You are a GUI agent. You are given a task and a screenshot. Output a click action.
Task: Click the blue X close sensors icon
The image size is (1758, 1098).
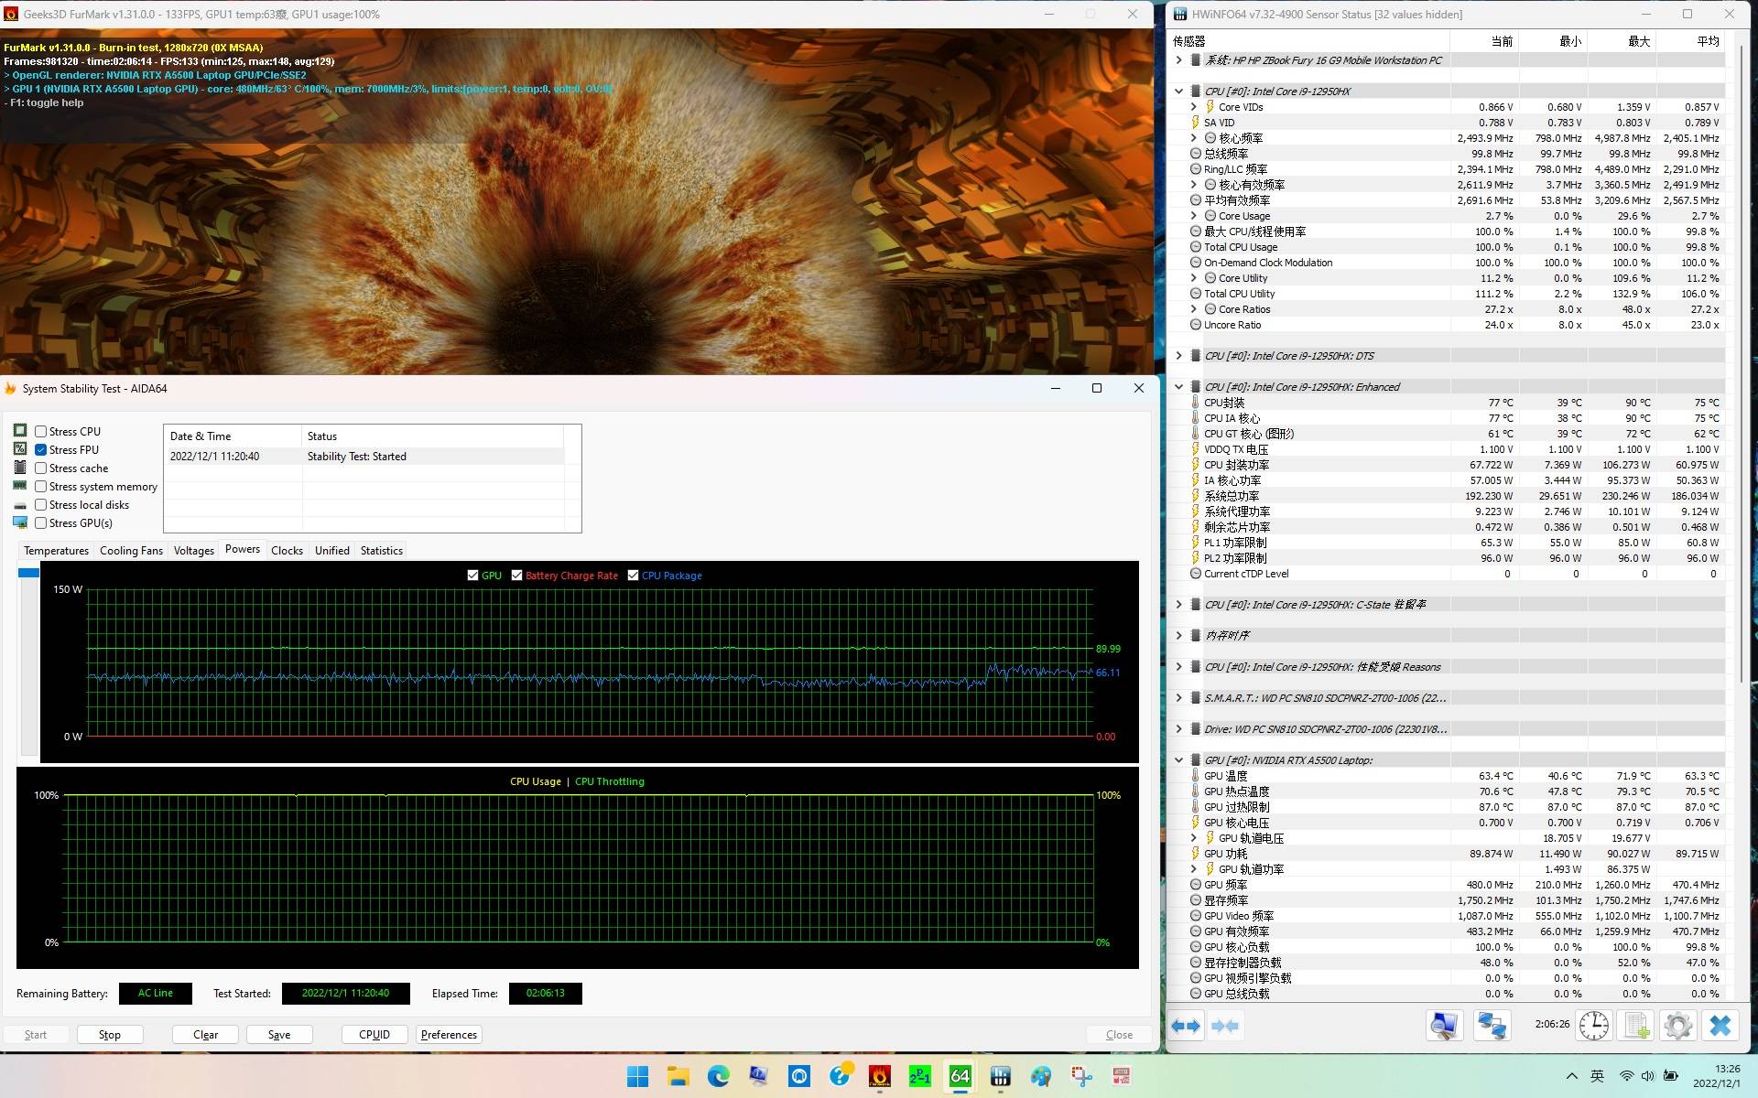[x=1720, y=1026]
